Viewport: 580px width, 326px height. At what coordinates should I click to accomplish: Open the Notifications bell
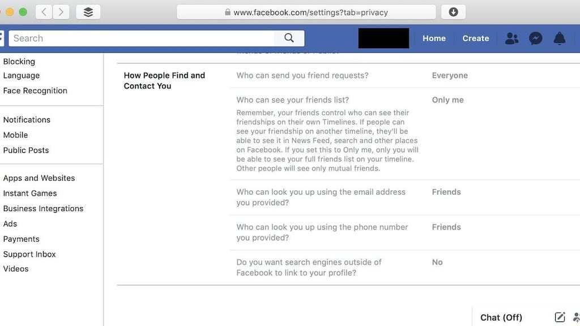pos(560,38)
